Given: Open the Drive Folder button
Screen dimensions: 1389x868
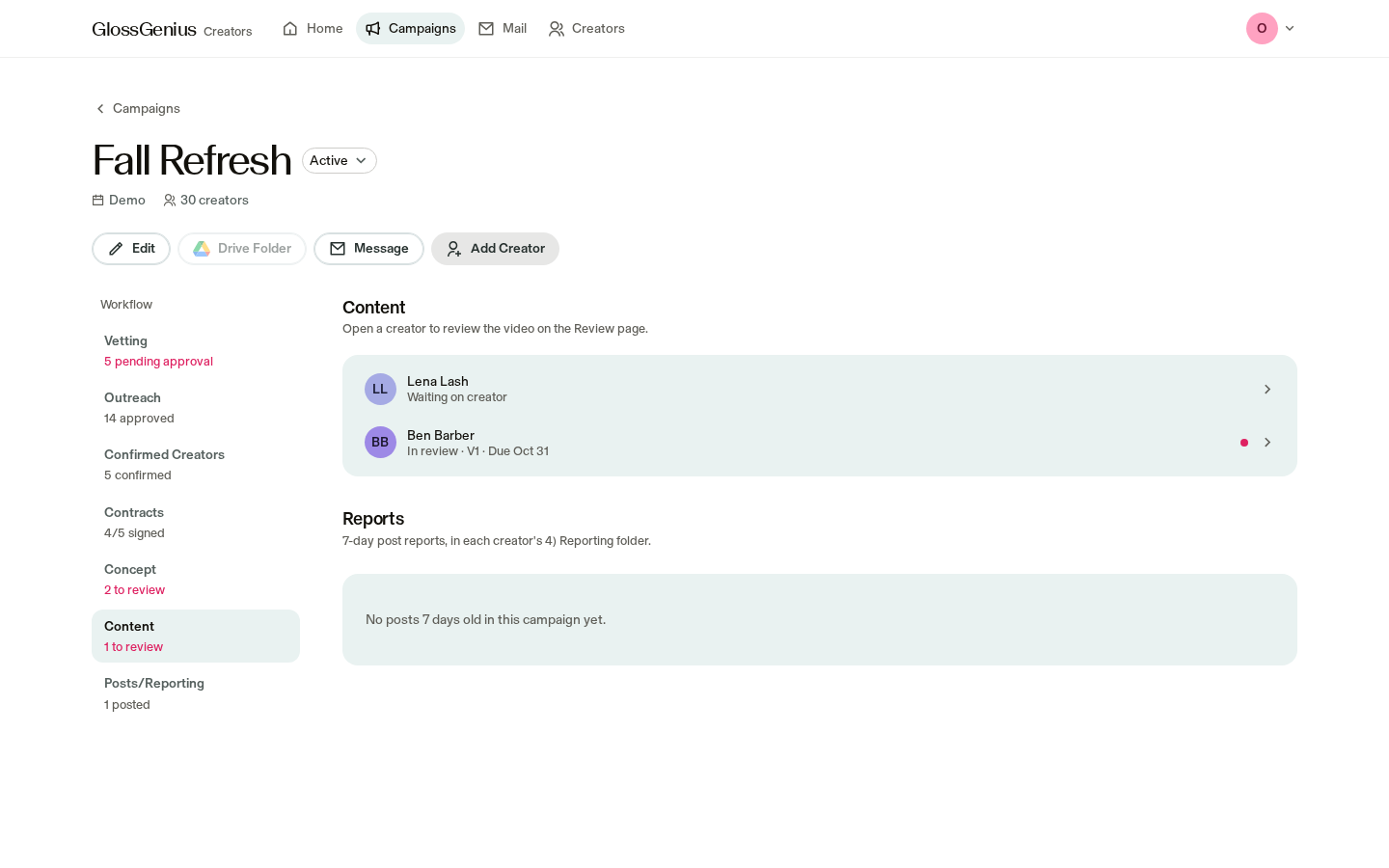Looking at the screenshot, I should pos(242,249).
